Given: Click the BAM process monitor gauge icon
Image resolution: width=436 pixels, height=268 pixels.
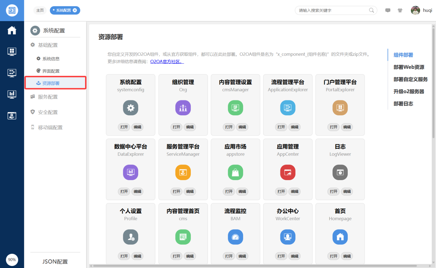Looking at the screenshot, I should point(235,237).
